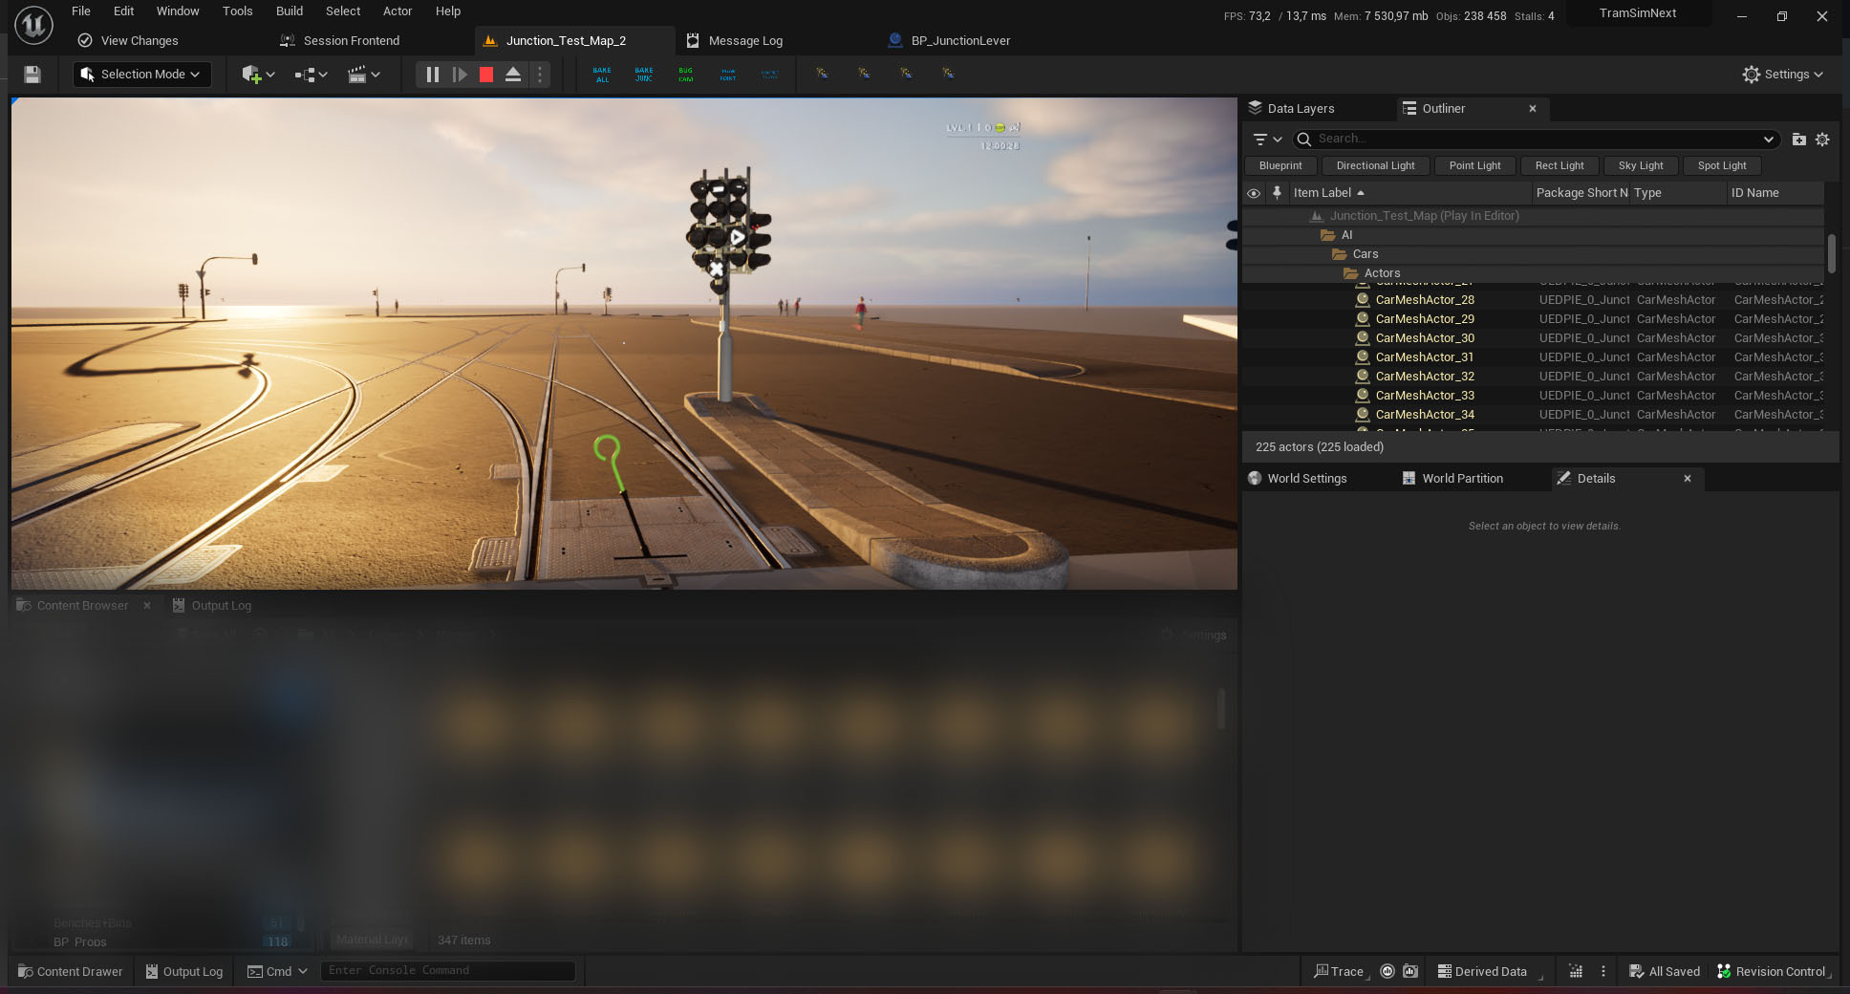Create a new folder in Outliner
Viewport: 1850px width, 994px height.
coord(1798,140)
